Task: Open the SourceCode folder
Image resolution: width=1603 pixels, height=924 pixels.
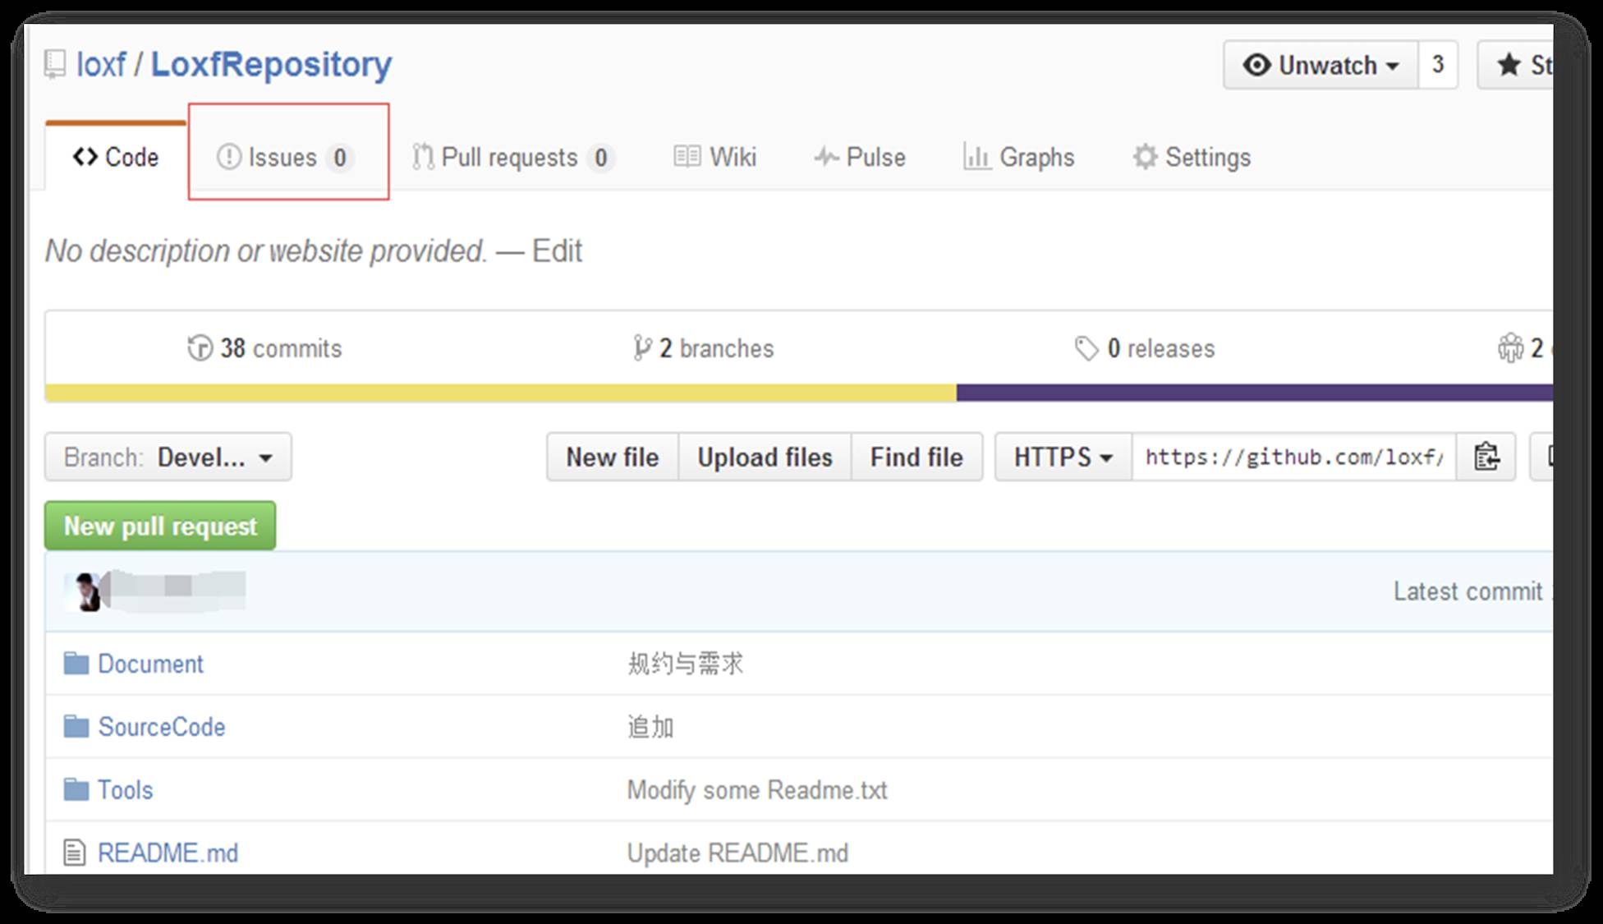Action: 162,727
